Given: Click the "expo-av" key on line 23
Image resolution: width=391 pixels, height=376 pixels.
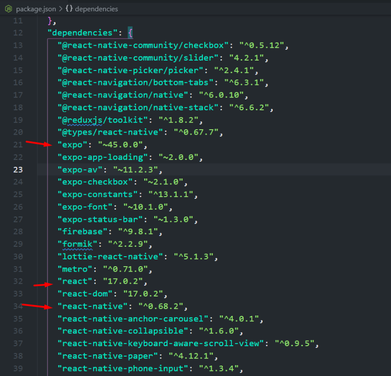Looking at the screenshot, I should click(x=80, y=169).
